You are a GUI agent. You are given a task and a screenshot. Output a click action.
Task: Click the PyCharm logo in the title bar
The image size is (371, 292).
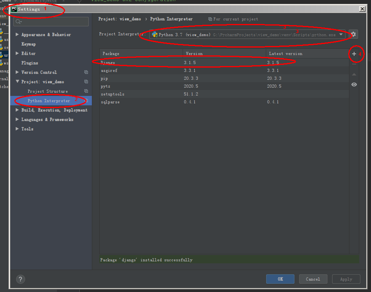click(14, 9)
